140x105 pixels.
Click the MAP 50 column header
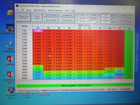[x=80, y=28]
